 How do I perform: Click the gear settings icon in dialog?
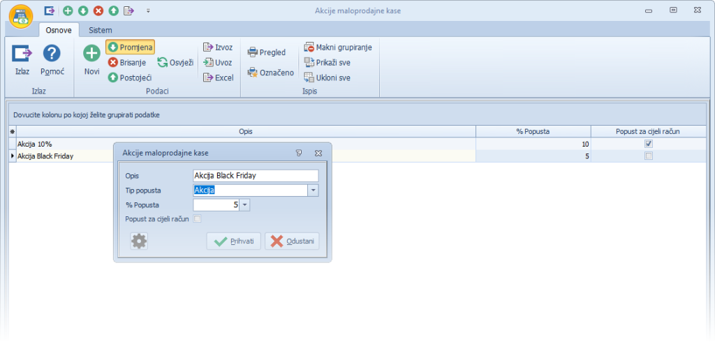[x=139, y=241]
